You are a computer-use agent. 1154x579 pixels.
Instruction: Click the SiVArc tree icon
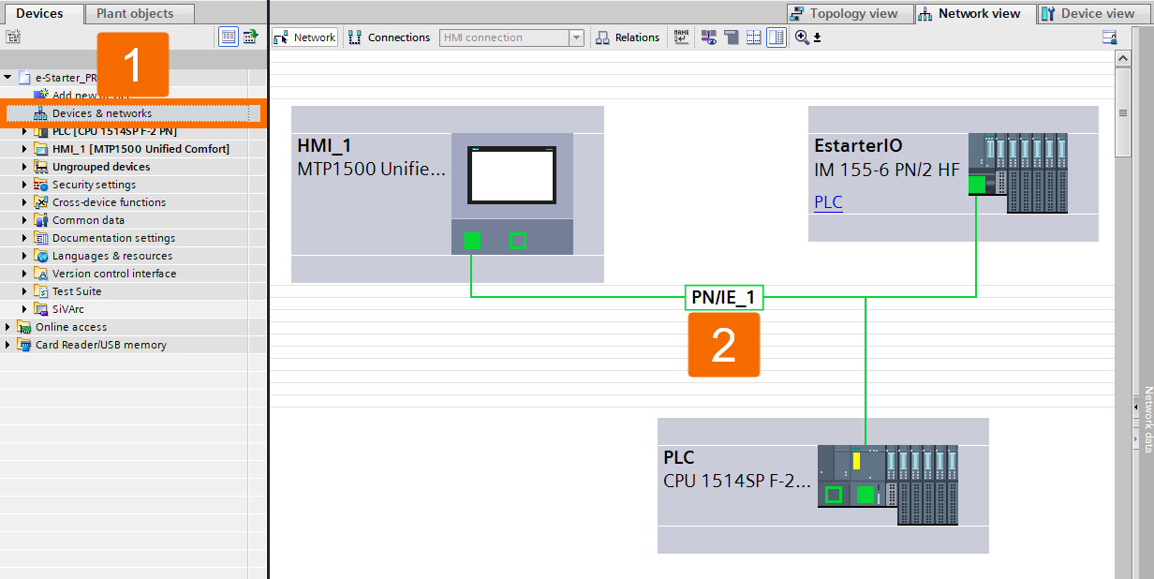click(x=40, y=309)
